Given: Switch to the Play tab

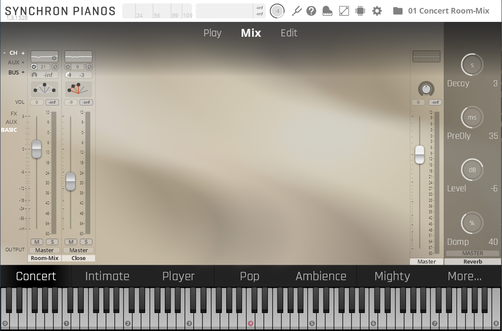Looking at the screenshot, I should click(212, 33).
